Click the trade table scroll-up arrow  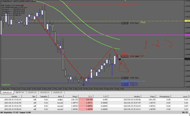(x=189, y=96)
